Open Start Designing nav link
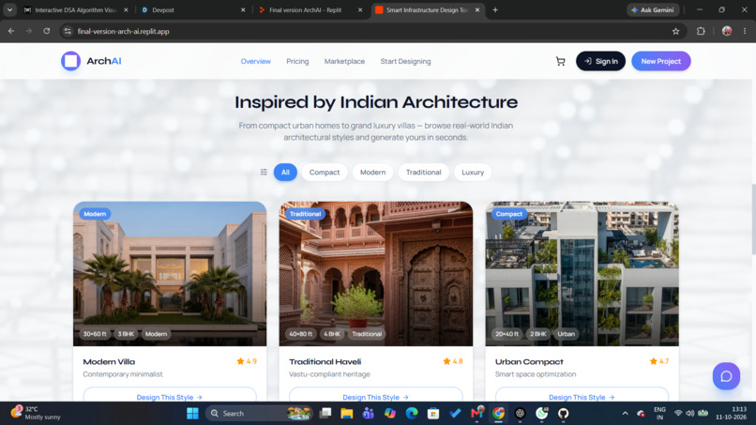The width and height of the screenshot is (756, 425). pyautogui.click(x=405, y=61)
